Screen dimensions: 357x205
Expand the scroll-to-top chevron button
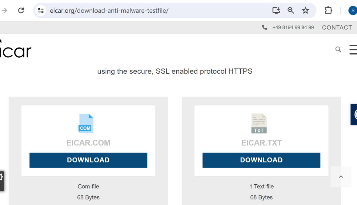341,177
